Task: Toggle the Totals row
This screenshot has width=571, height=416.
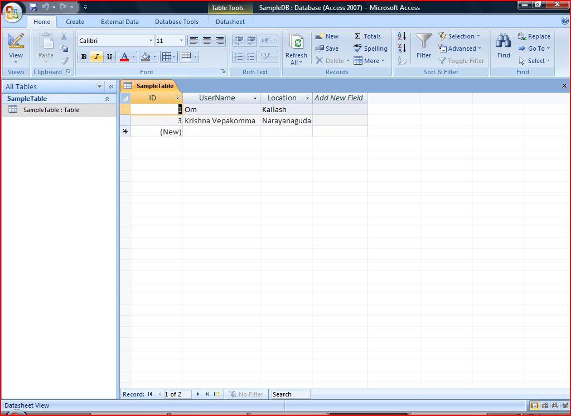Action: (x=367, y=36)
